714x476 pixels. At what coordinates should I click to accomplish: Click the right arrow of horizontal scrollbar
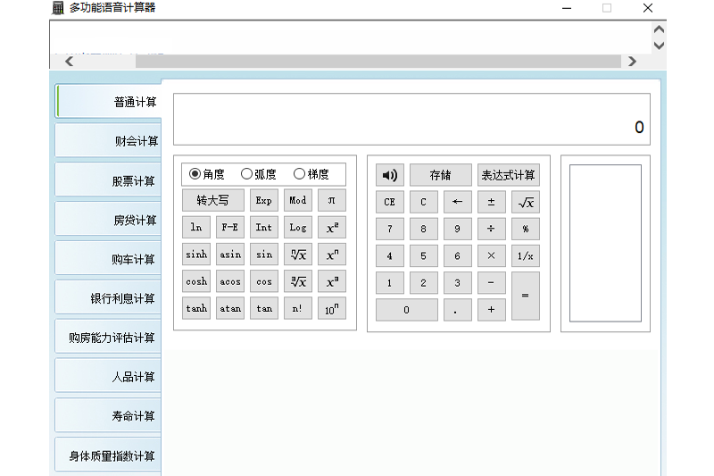click(x=632, y=62)
